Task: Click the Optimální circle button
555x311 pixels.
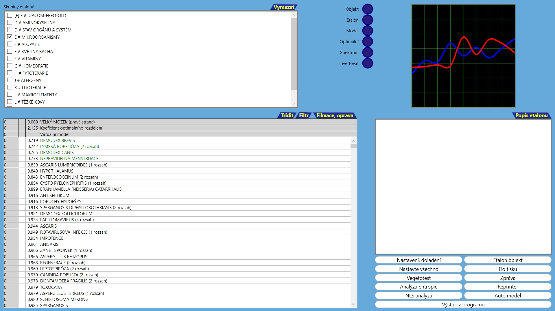Action: coord(367,42)
